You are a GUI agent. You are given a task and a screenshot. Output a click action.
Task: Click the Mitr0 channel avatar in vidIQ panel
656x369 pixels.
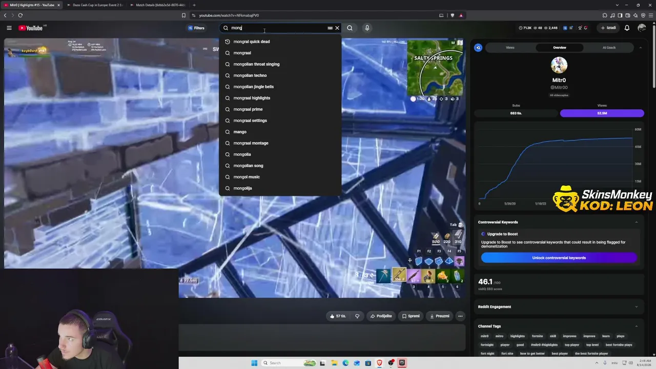[x=559, y=65]
